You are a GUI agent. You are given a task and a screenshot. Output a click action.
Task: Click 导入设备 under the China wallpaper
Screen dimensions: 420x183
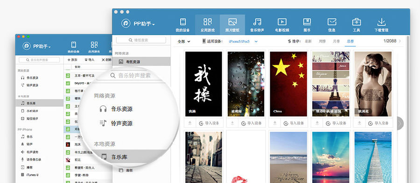click(294, 123)
